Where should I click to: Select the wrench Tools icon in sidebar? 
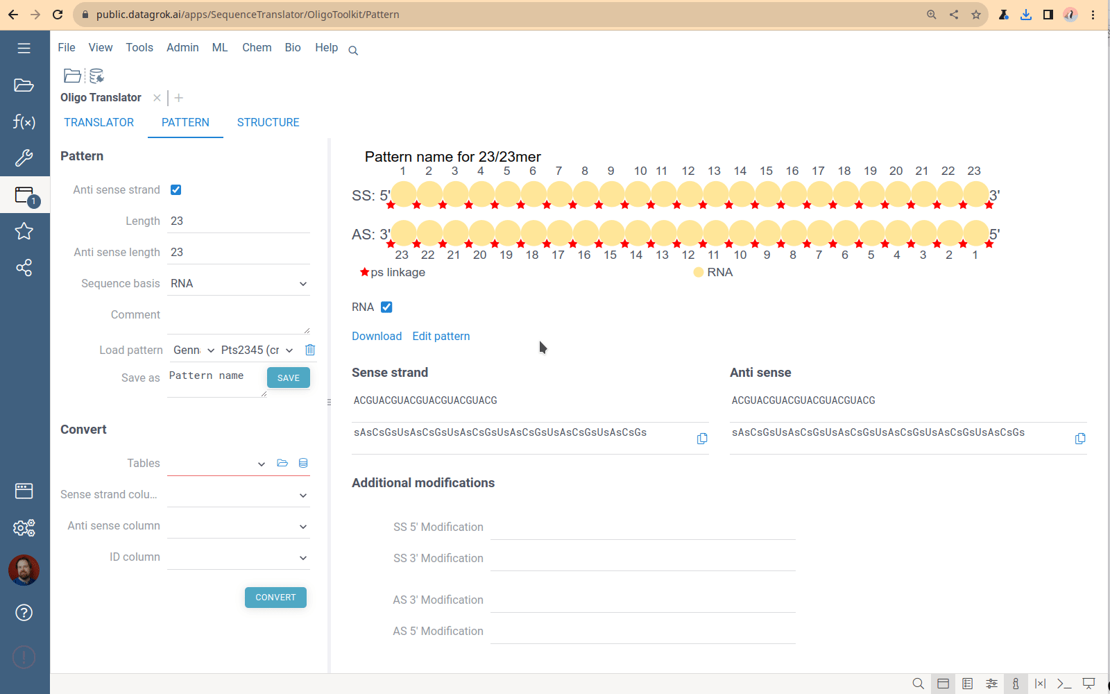(x=24, y=158)
